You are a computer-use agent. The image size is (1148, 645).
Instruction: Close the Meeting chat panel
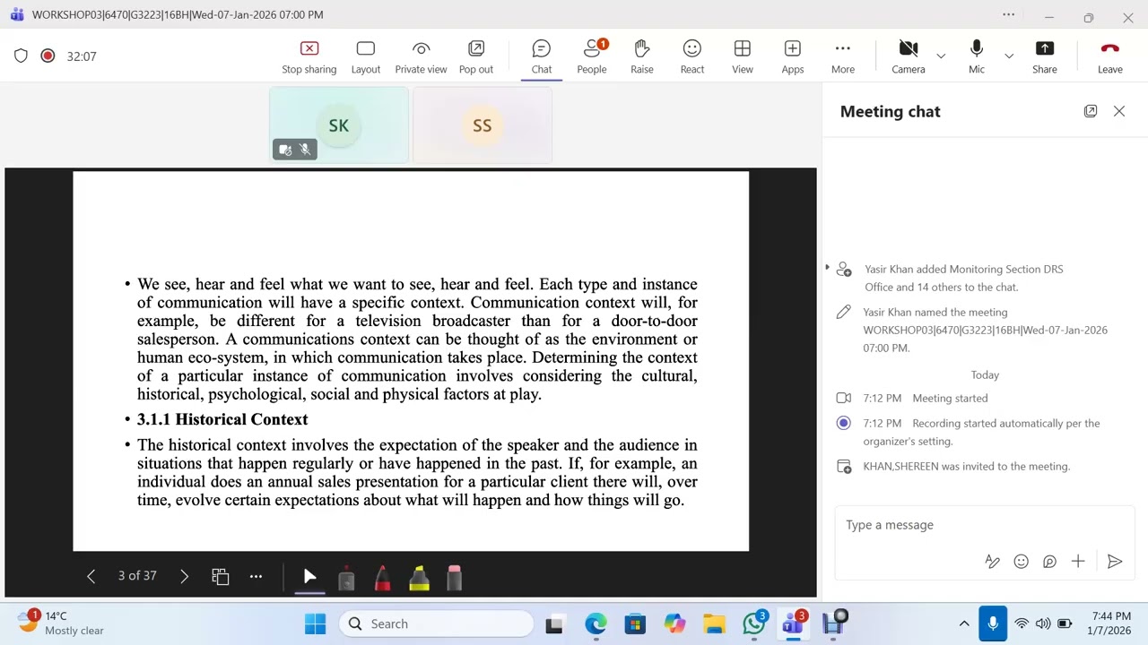[x=1119, y=111]
